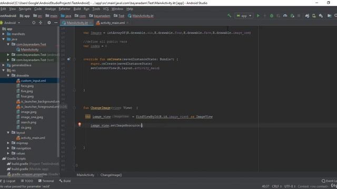Expand com.bayanadam.Test (test) package
The width and height of the screenshot is (337, 189).
(8, 60)
